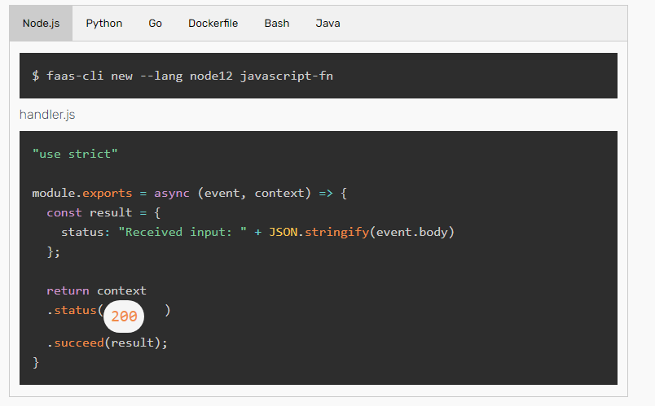This screenshot has height=406, width=655.
Task: Click the handler.js filename label
Action: click(47, 115)
